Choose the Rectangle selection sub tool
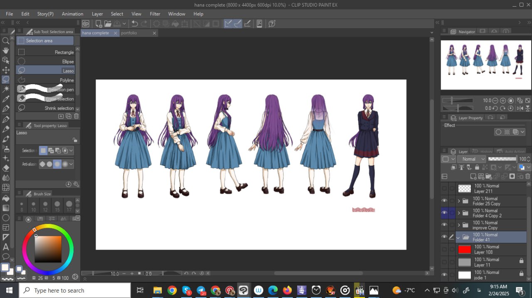 46,52
